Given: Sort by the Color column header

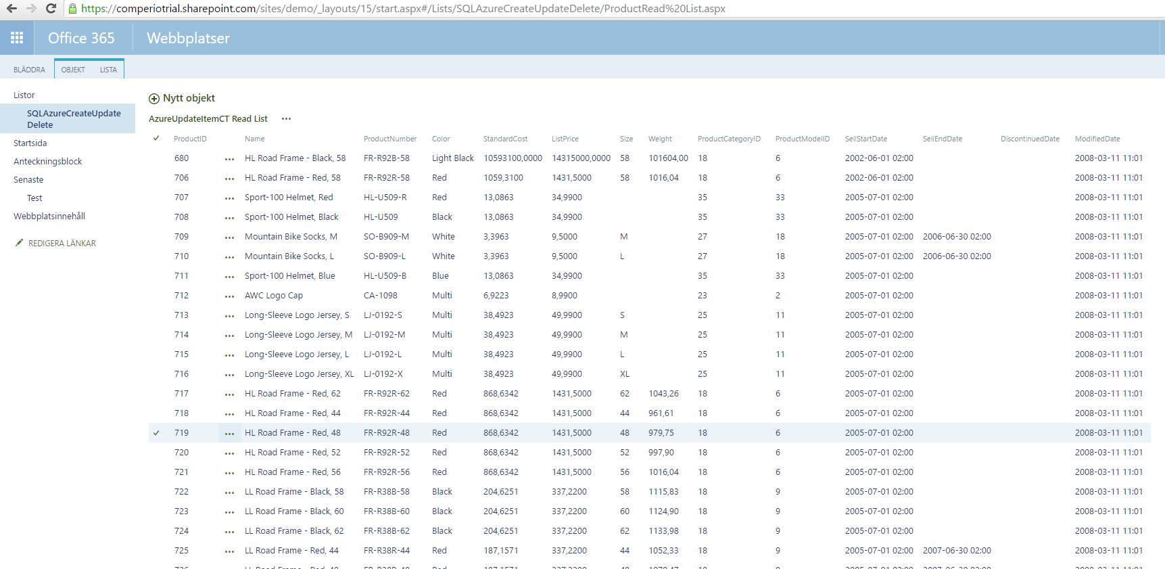Looking at the screenshot, I should (x=441, y=139).
